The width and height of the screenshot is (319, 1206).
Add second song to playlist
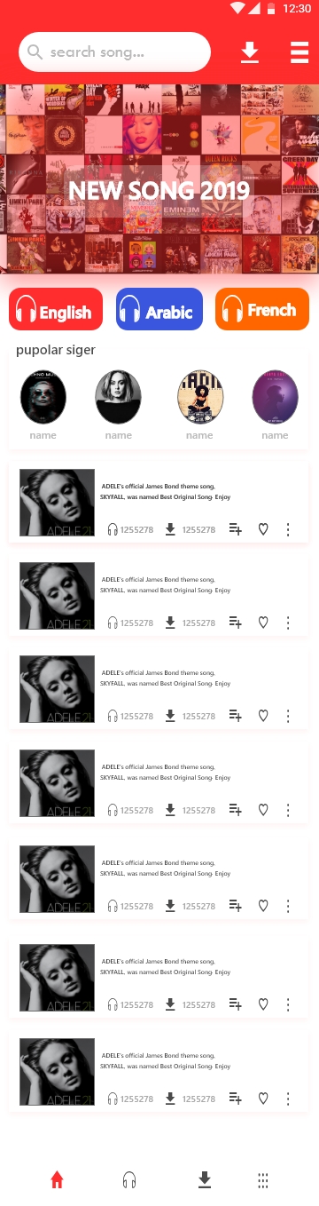pyautogui.click(x=235, y=623)
